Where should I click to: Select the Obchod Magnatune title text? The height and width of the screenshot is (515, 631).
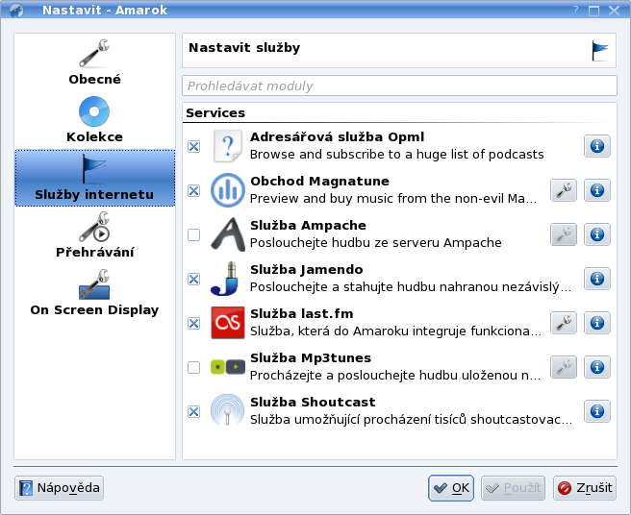[319, 182]
